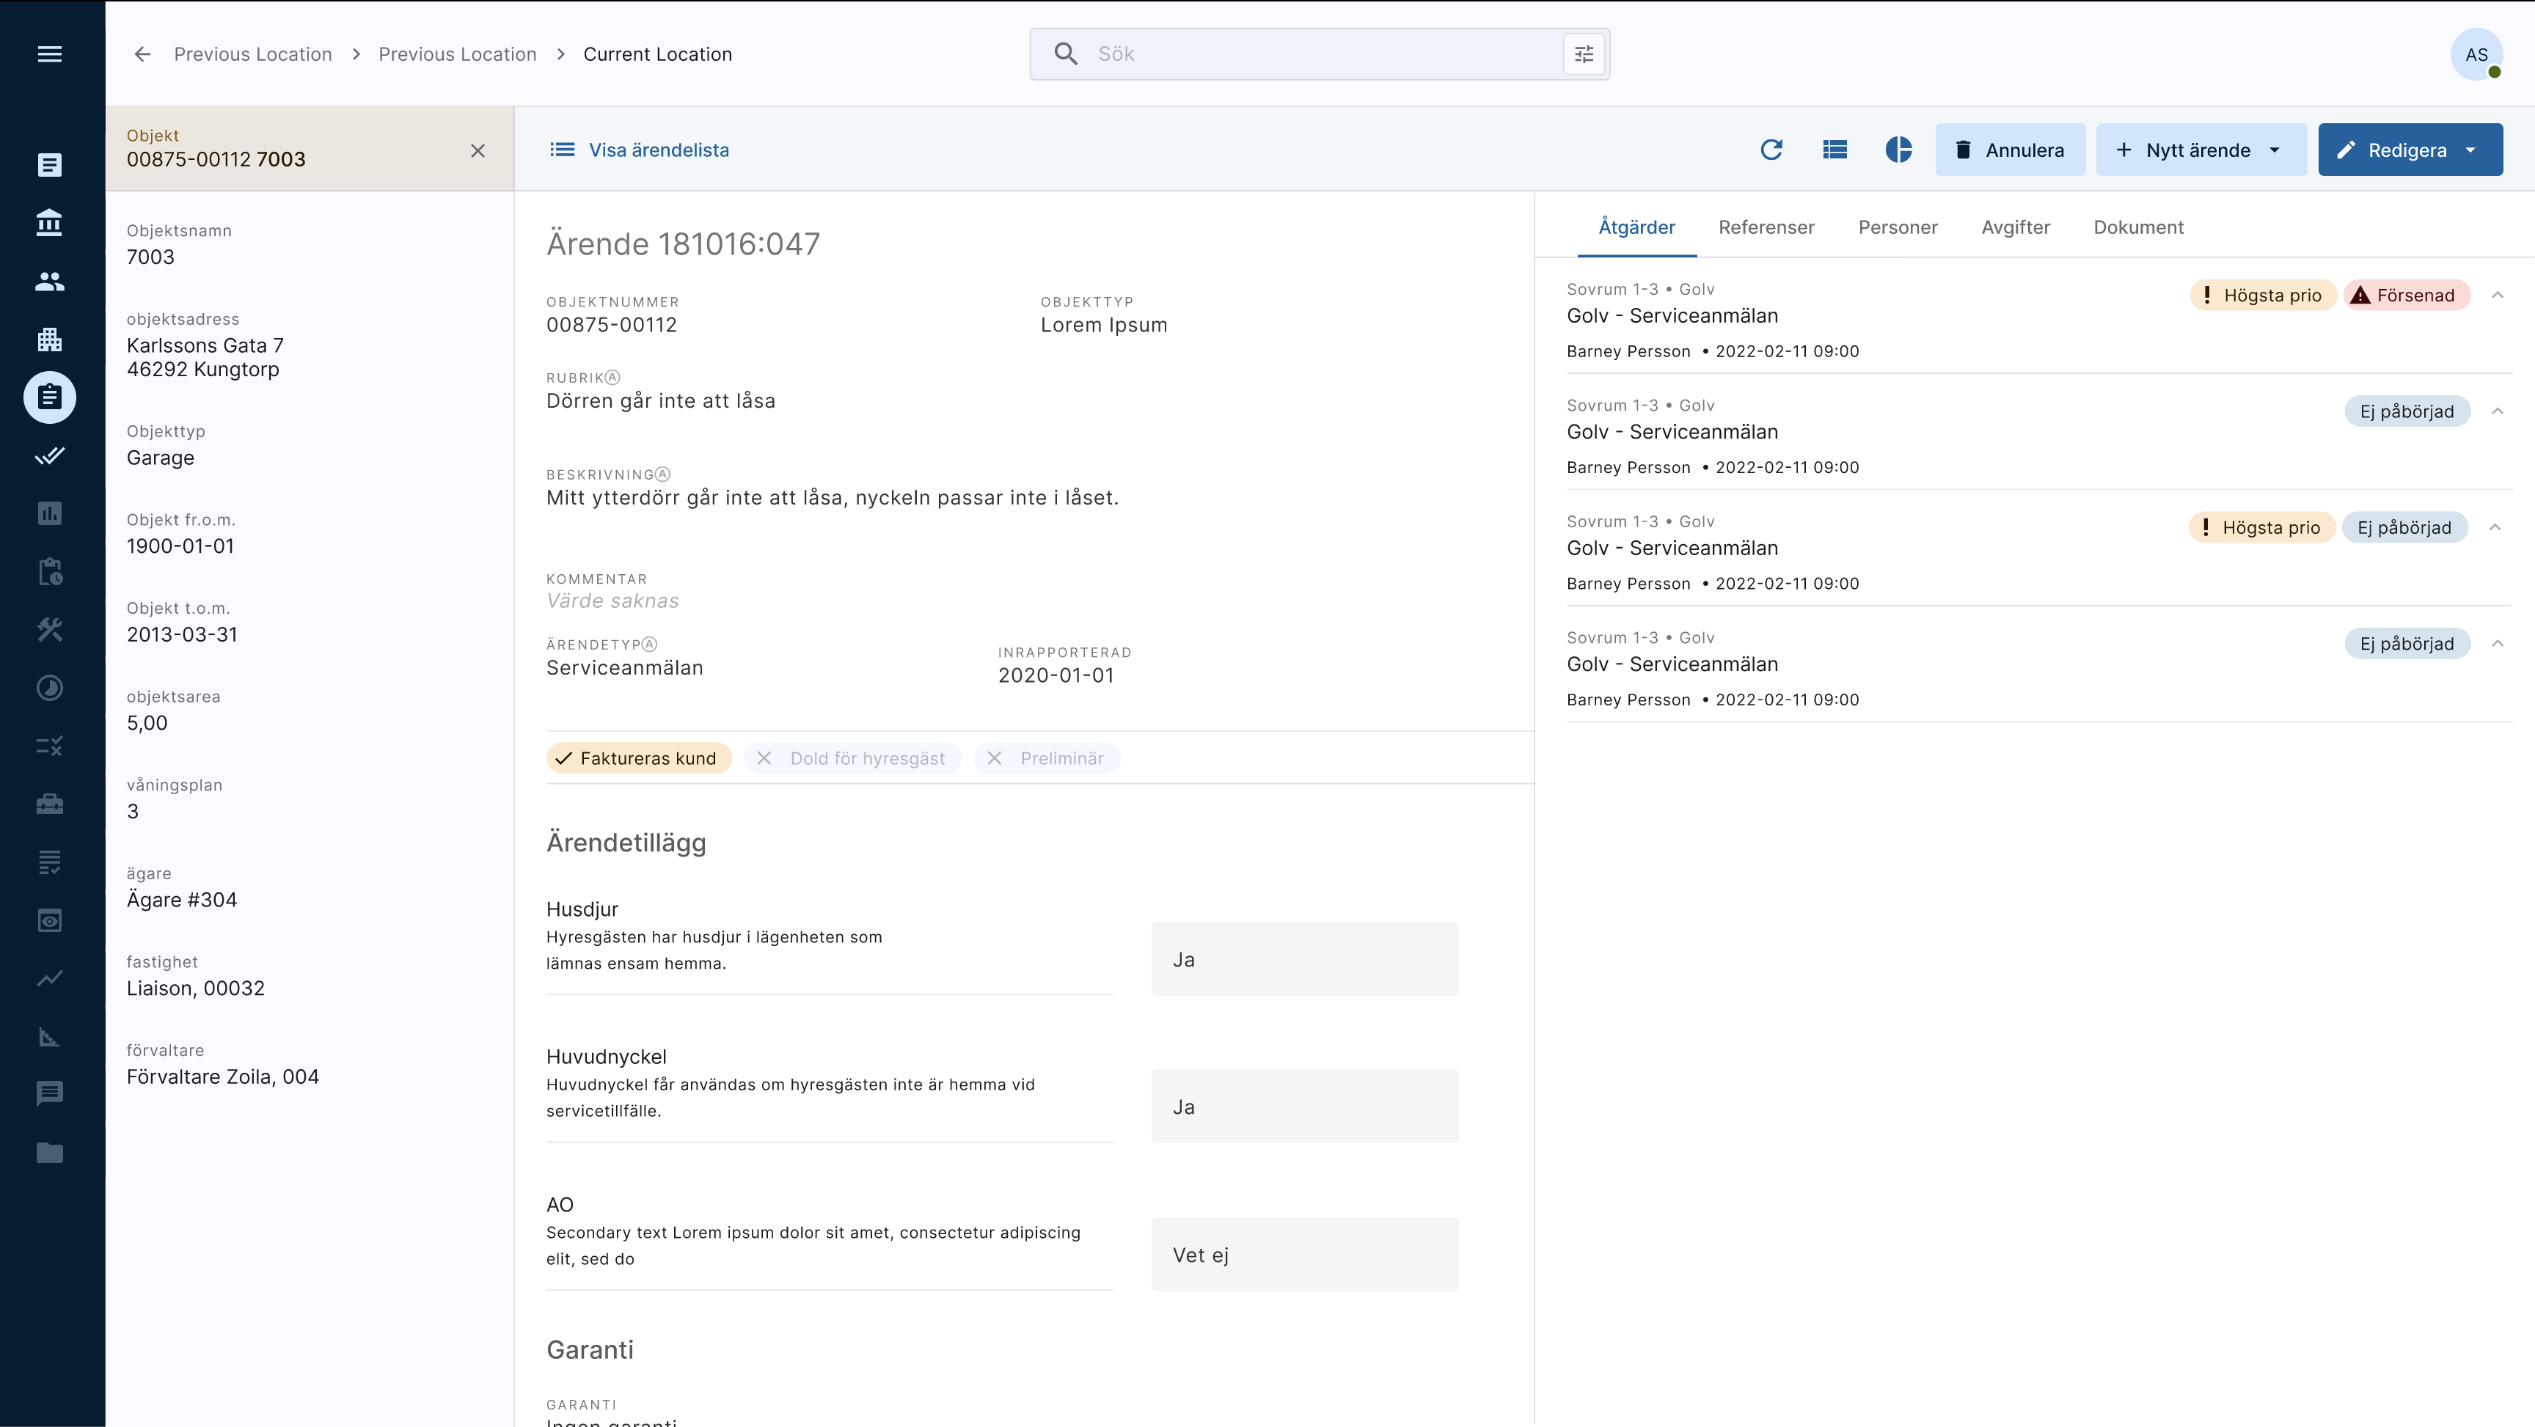Click the Förvaltare Zoila, 004 value
This screenshot has height=1427, width=2535.
pyautogui.click(x=222, y=1076)
